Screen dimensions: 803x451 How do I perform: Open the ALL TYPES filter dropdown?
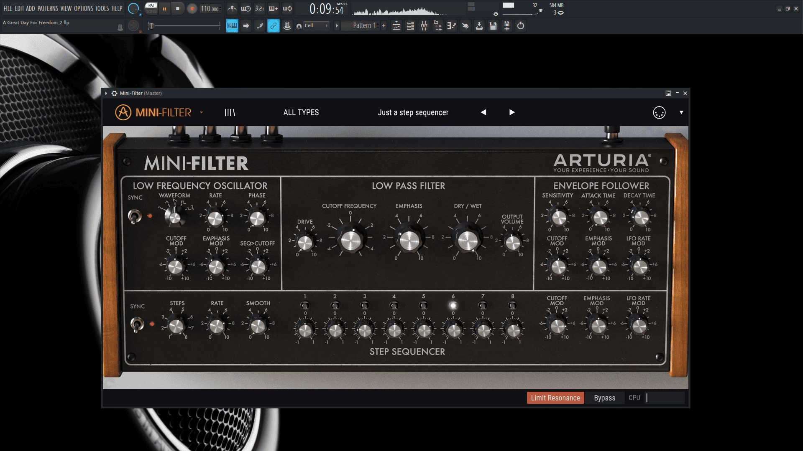click(301, 112)
